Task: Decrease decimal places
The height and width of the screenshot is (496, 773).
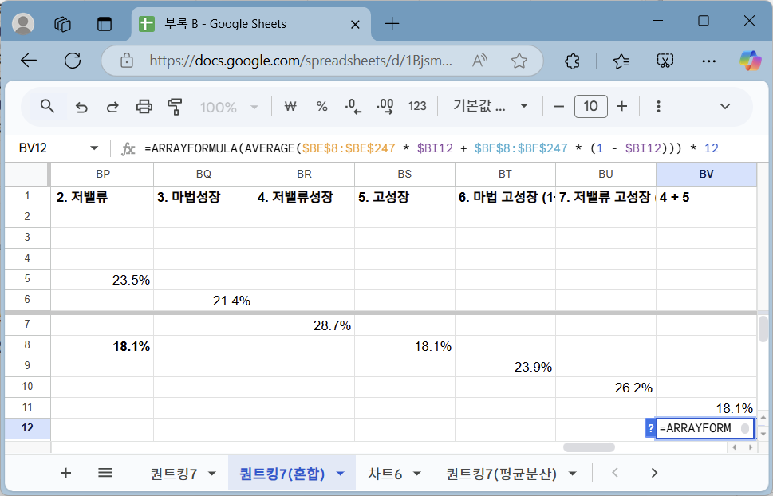Action: tap(353, 107)
